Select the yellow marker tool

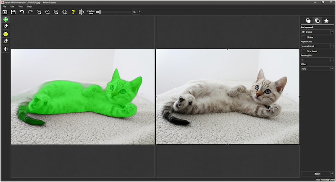click(5, 34)
